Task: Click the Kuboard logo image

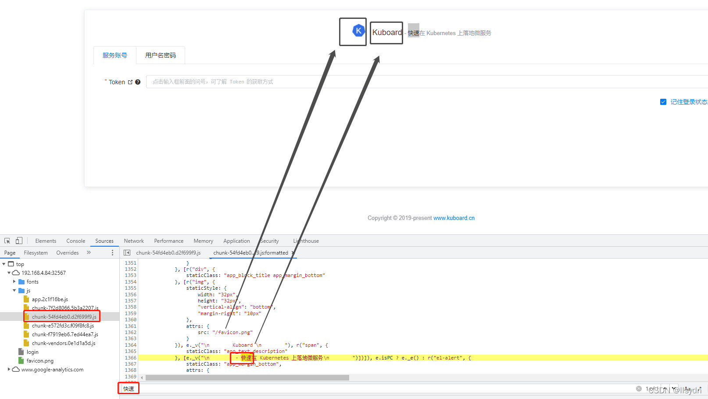Action: pos(359,31)
